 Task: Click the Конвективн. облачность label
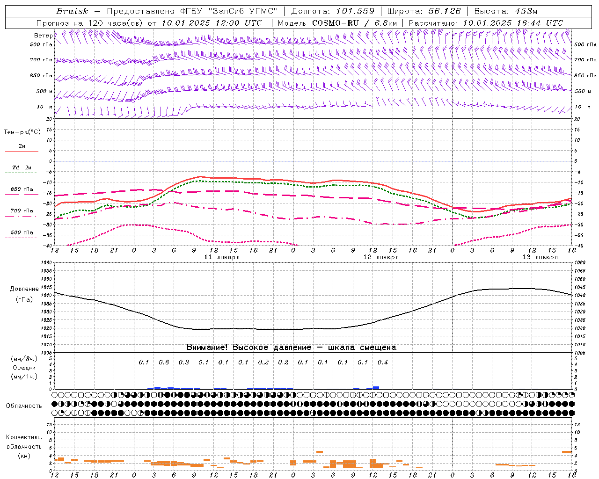[x=24, y=442]
